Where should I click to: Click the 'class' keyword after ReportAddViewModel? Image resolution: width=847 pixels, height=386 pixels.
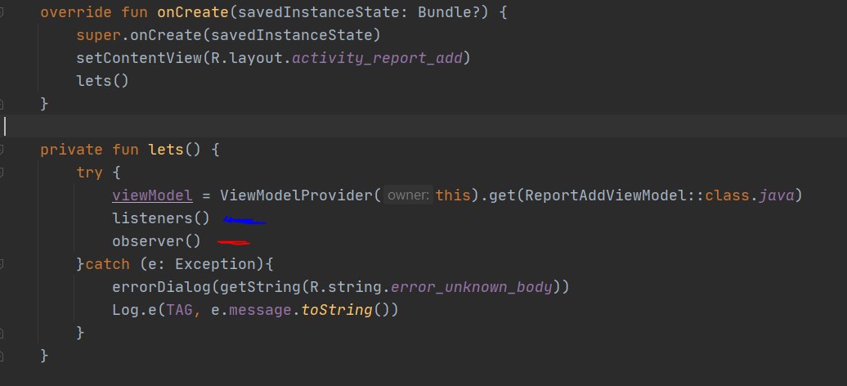pos(728,195)
